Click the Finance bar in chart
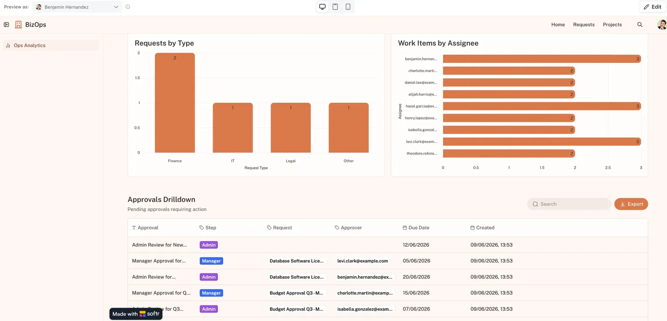The width and height of the screenshot is (667, 321). pyautogui.click(x=175, y=103)
